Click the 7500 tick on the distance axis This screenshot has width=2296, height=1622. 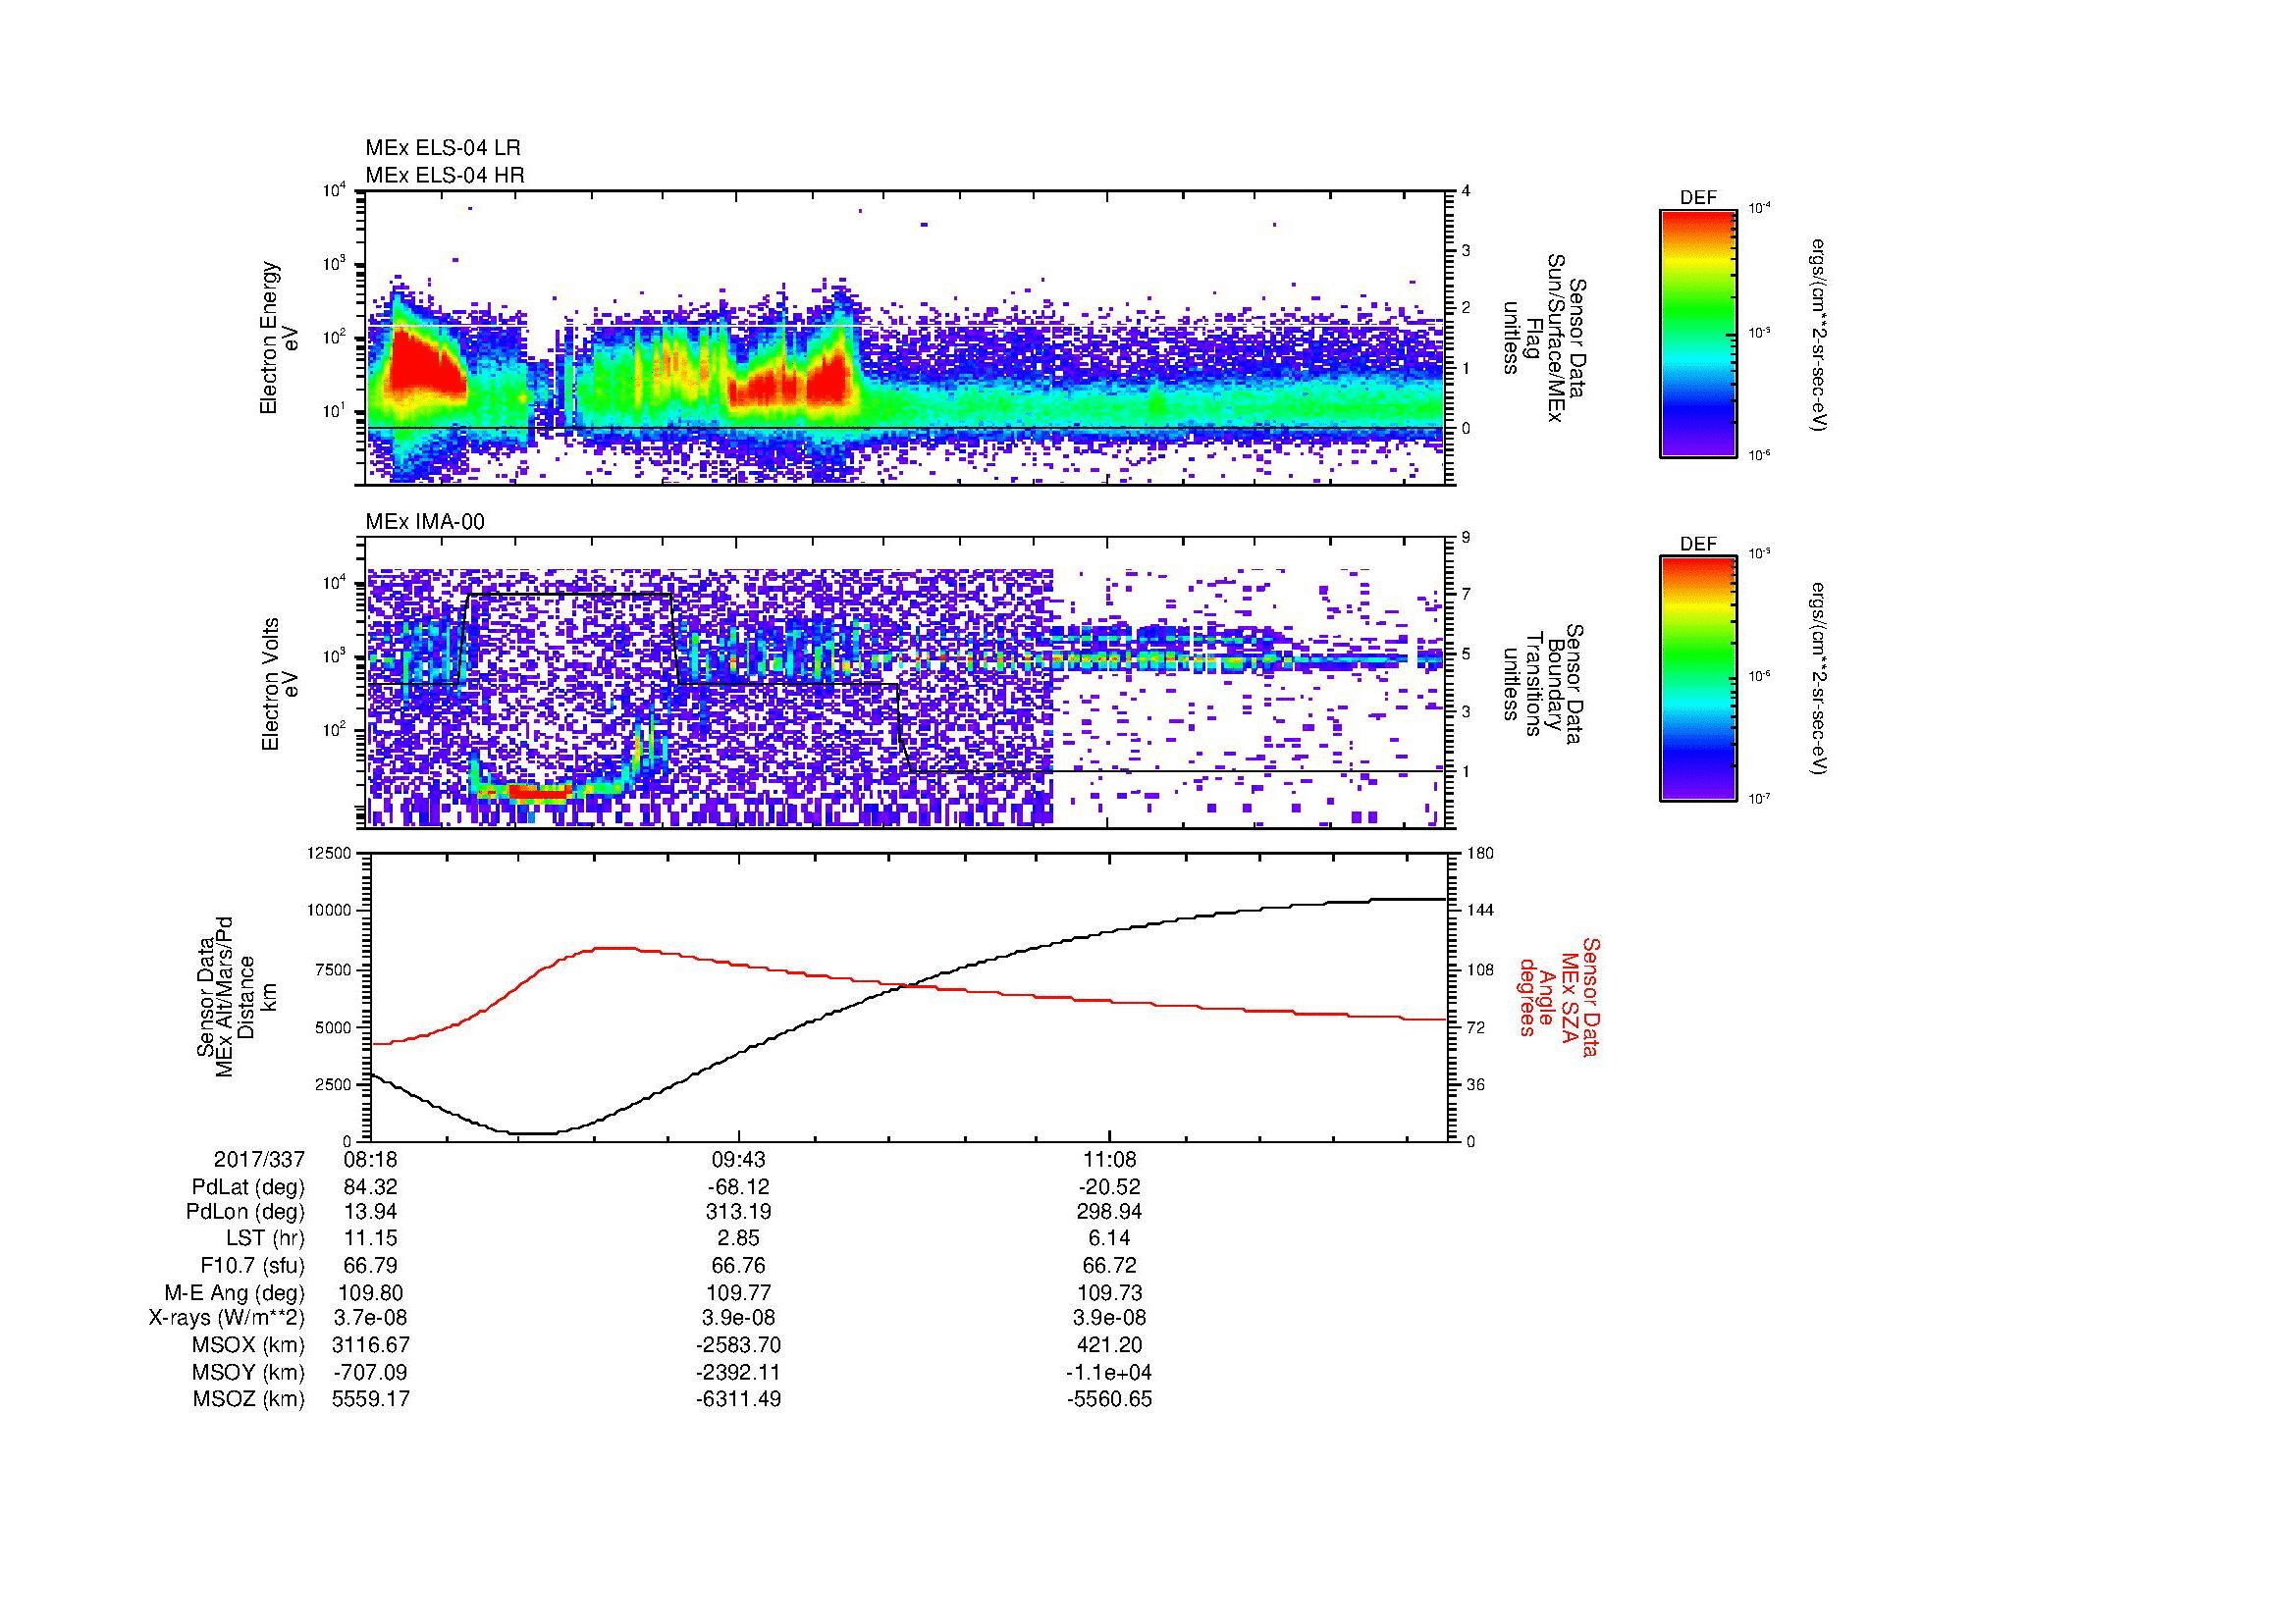[335, 969]
